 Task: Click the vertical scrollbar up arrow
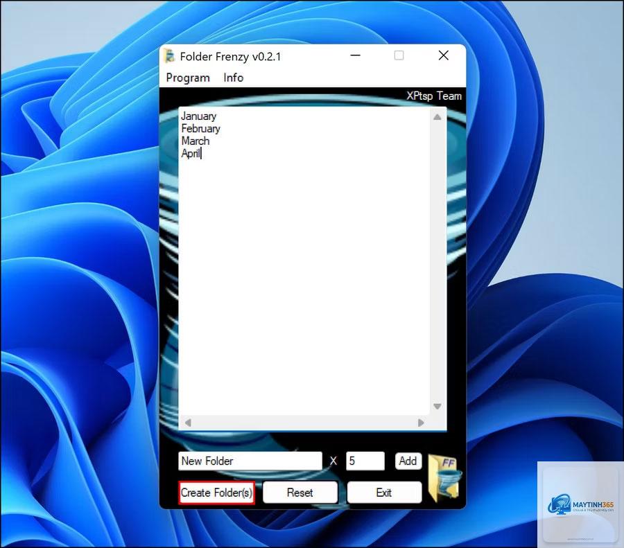point(437,117)
